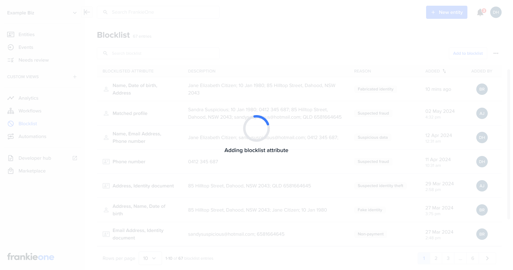Viewport: 513px width, 270px height.
Task: Open the Events section
Action: 26,47
